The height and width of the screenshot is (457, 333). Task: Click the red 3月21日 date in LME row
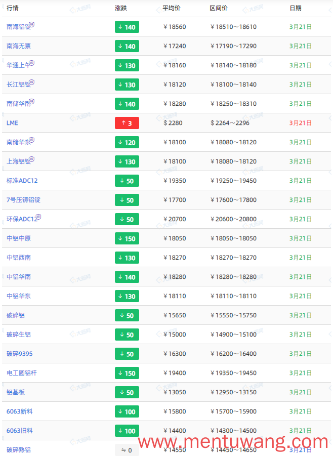[x=301, y=123]
